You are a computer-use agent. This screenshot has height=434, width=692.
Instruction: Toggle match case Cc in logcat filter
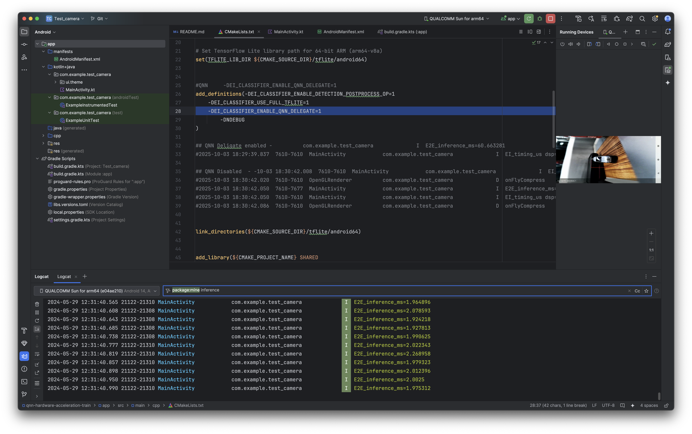pos(637,291)
